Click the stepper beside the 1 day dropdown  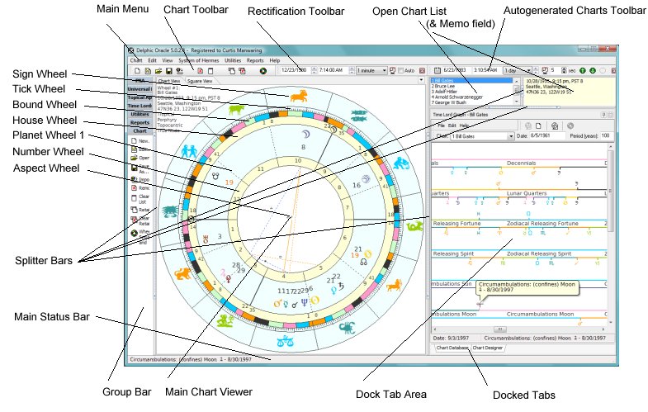tap(536, 71)
